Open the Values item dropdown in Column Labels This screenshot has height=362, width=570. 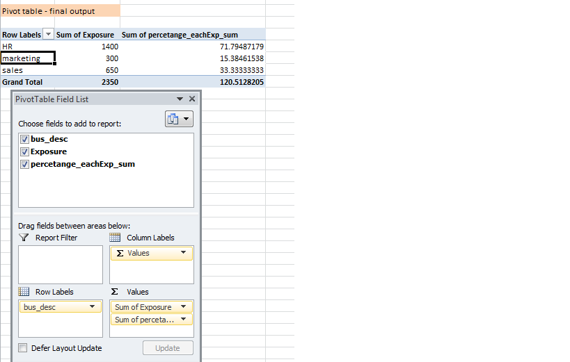tap(184, 253)
